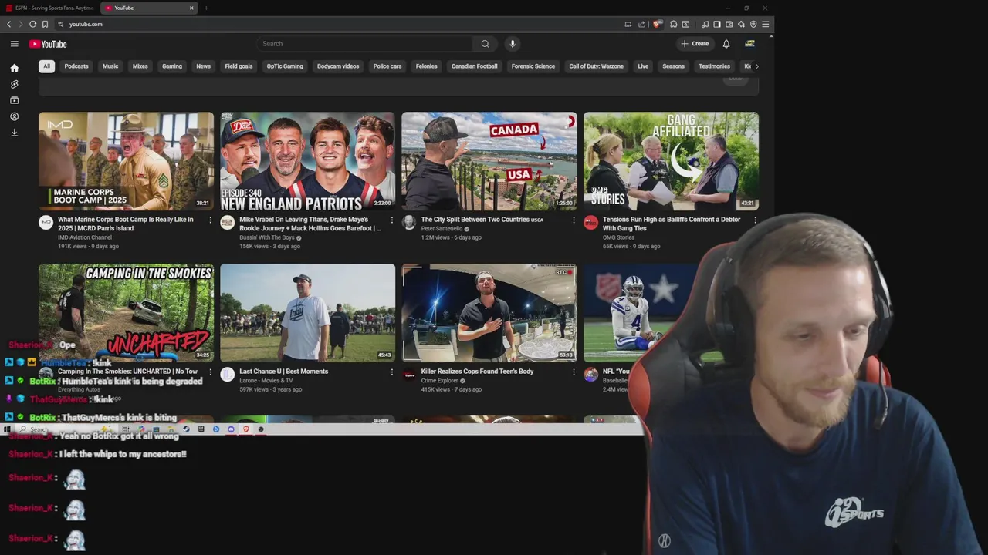Open the You page in sidebar
The image size is (988, 555).
(x=14, y=116)
